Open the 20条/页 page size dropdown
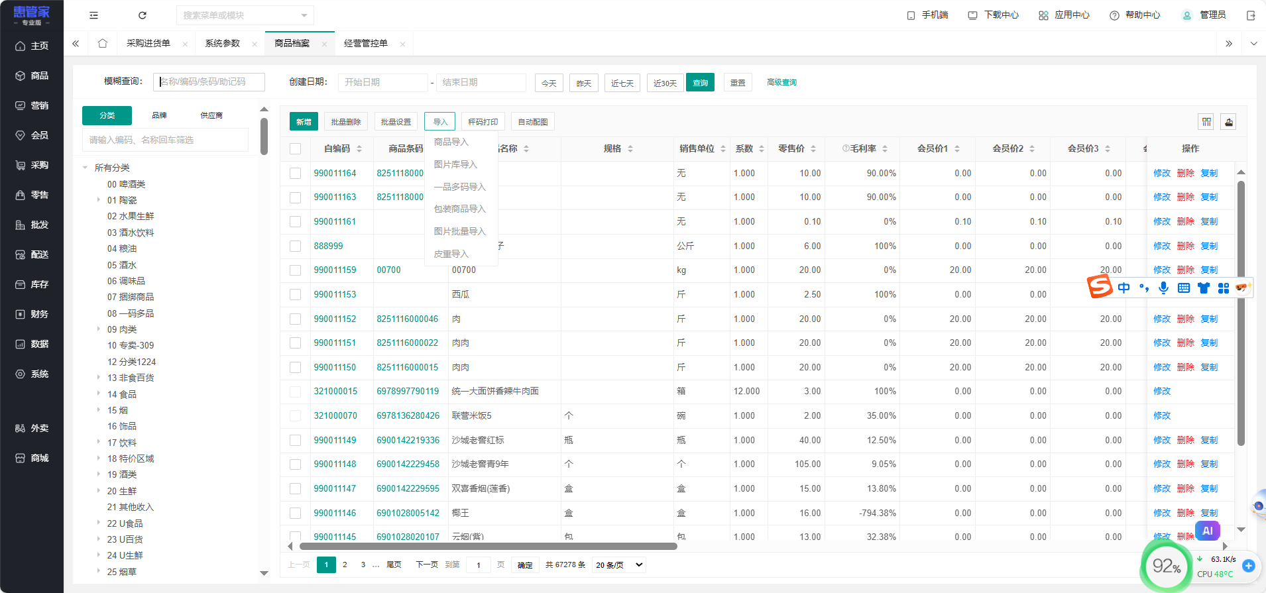1266x593 pixels. pyautogui.click(x=619, y=565)
